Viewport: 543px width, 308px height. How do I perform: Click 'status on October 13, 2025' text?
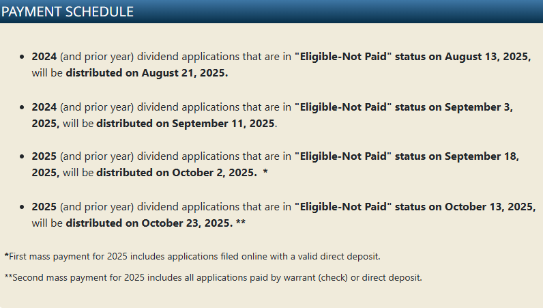pyautogui.click(x=465, y=207)
